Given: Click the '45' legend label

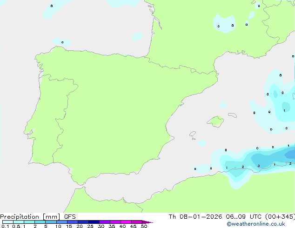Looking at the screenshot, I should (133, 226).
